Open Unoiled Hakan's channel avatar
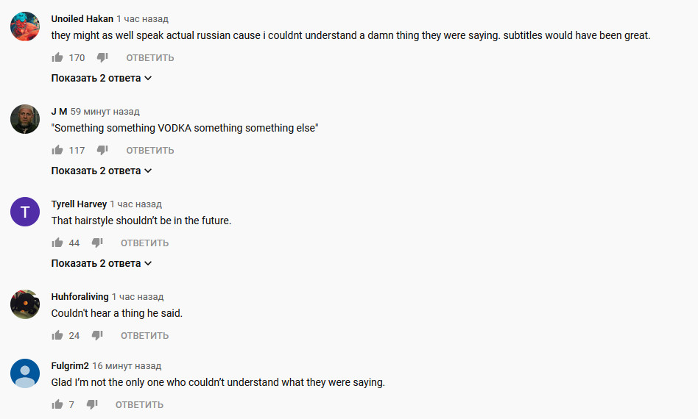The image size is (698, 419). tap(25, 26)
